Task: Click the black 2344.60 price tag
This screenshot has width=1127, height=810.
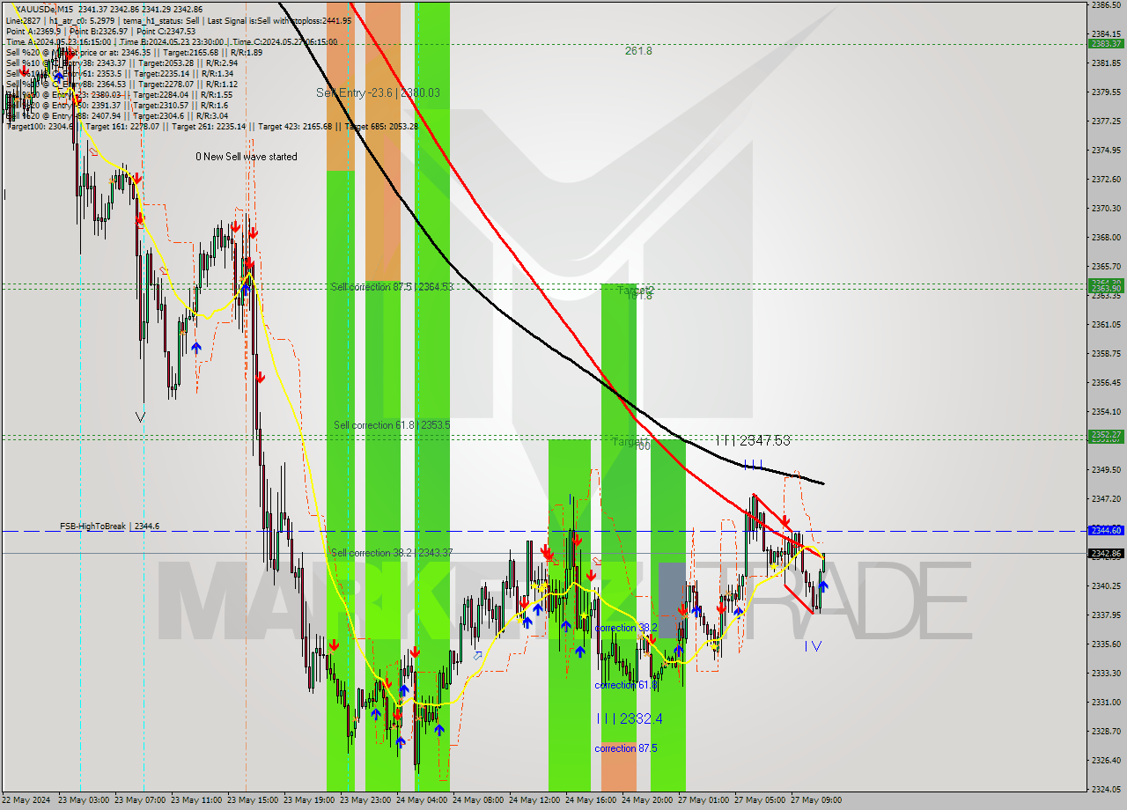Action: coord(1106,531)
